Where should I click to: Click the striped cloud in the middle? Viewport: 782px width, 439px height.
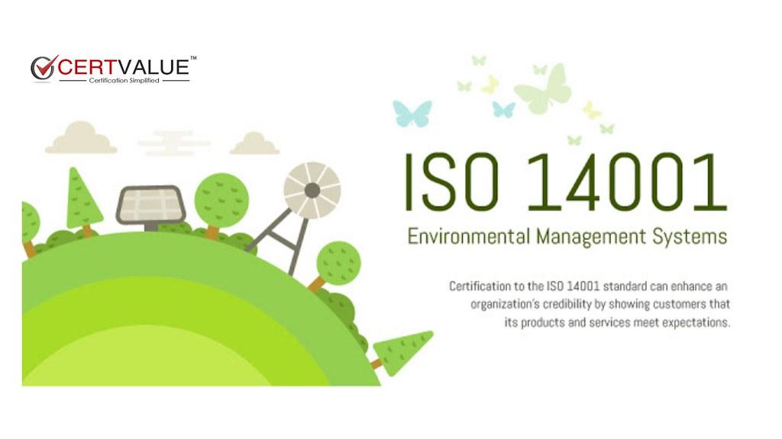pyautogui.click(x=174, y=143)
